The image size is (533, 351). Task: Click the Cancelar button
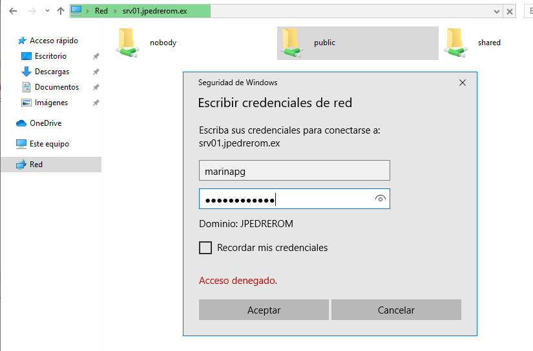pyautogui.click(x=396, y=310)
